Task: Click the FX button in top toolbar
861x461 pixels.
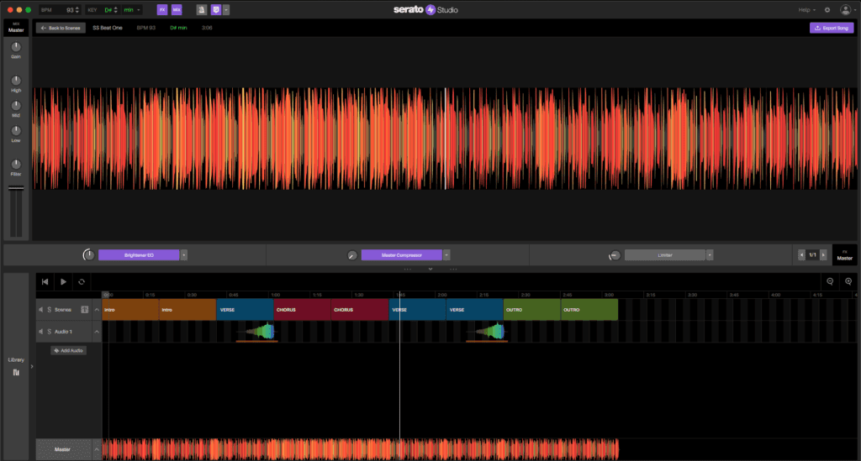Action: pos(162,10)
